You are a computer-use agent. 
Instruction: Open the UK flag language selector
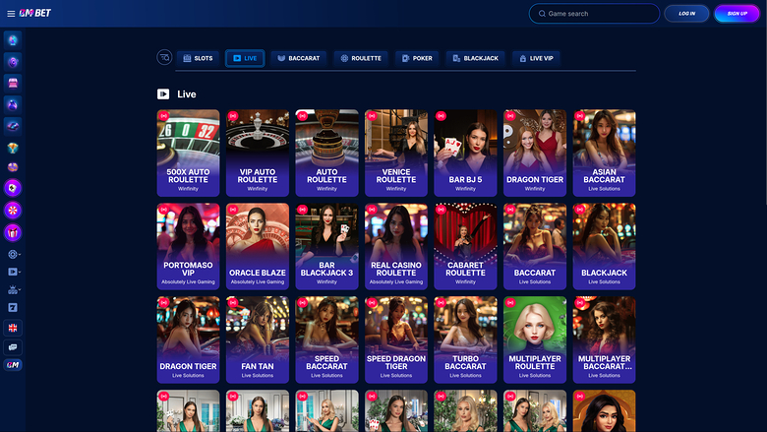click(13, 328)
